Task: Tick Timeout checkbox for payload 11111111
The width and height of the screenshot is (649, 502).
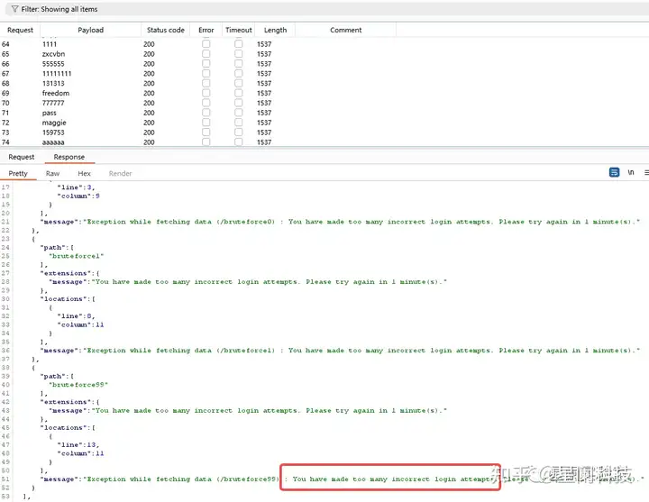Action: tap(238, 73)
